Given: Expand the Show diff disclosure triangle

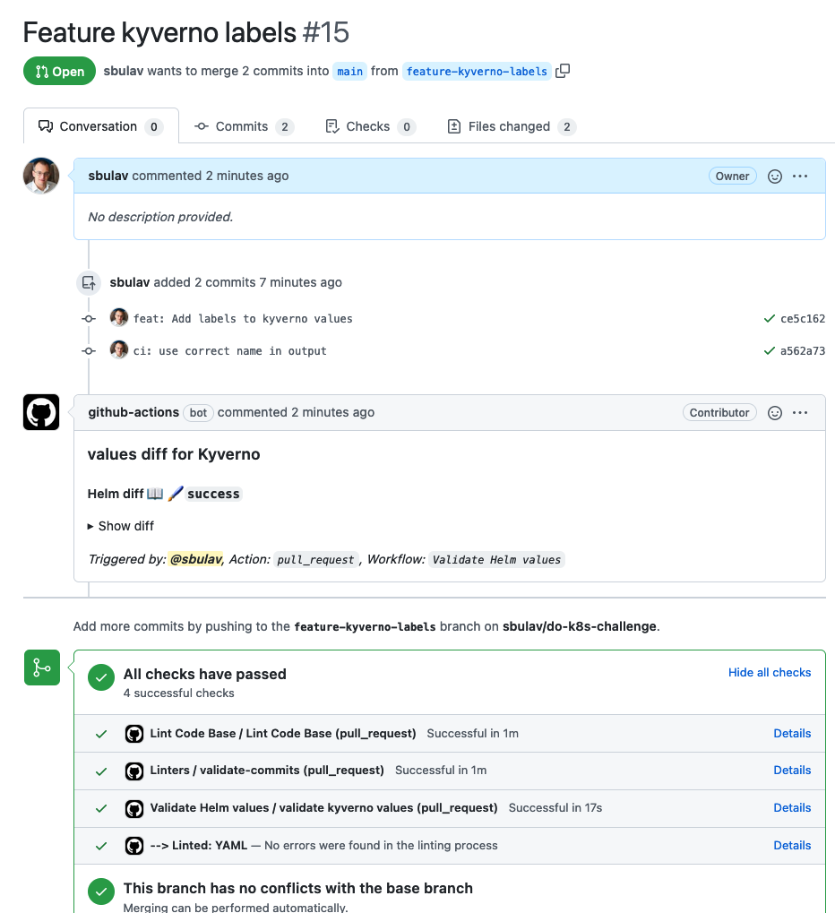Looking at the screenshot, I should click(x=90, y=526).
